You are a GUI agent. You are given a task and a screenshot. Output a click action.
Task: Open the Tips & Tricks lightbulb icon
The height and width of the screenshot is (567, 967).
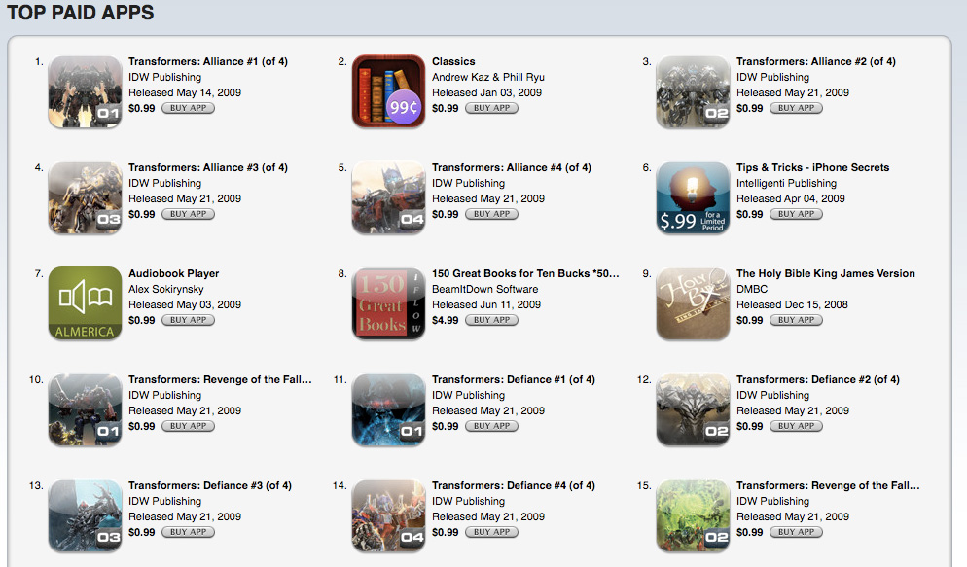(x=693, y=197)
